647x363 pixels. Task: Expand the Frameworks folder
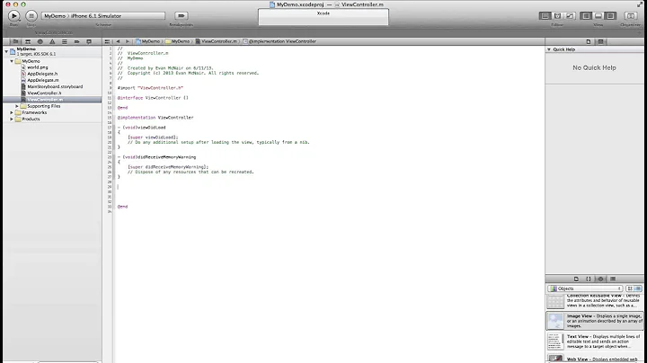12,112
